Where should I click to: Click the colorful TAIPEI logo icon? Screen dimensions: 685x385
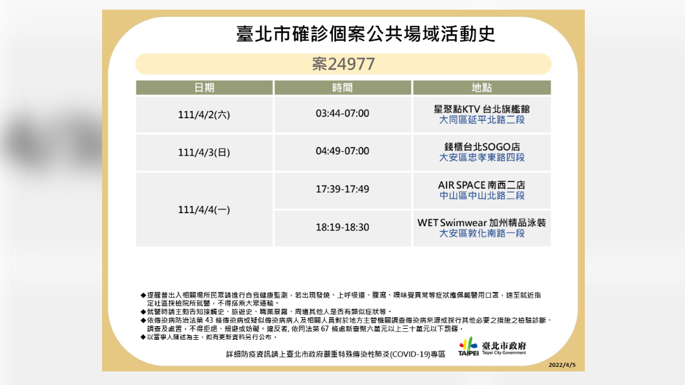click(468, 347)
